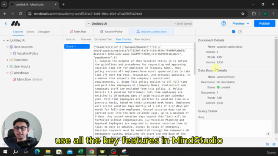Switch to the Debugger tab

43,32
